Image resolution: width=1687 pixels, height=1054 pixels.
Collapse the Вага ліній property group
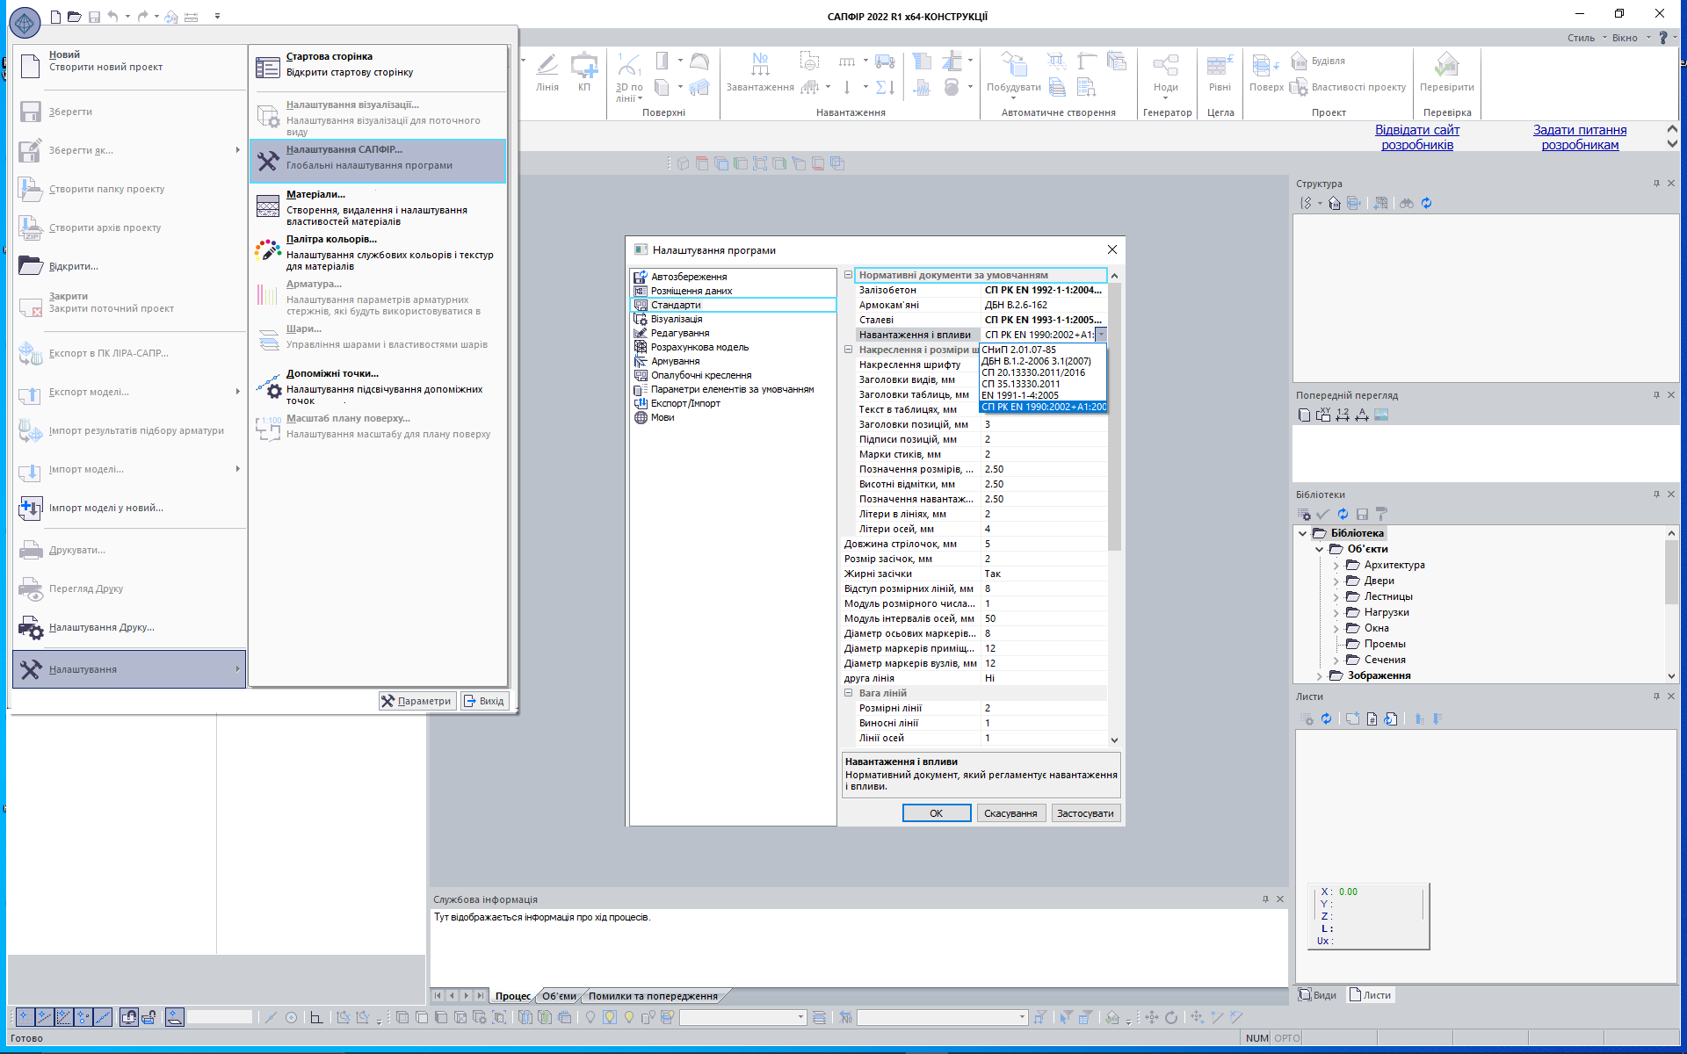849,693
